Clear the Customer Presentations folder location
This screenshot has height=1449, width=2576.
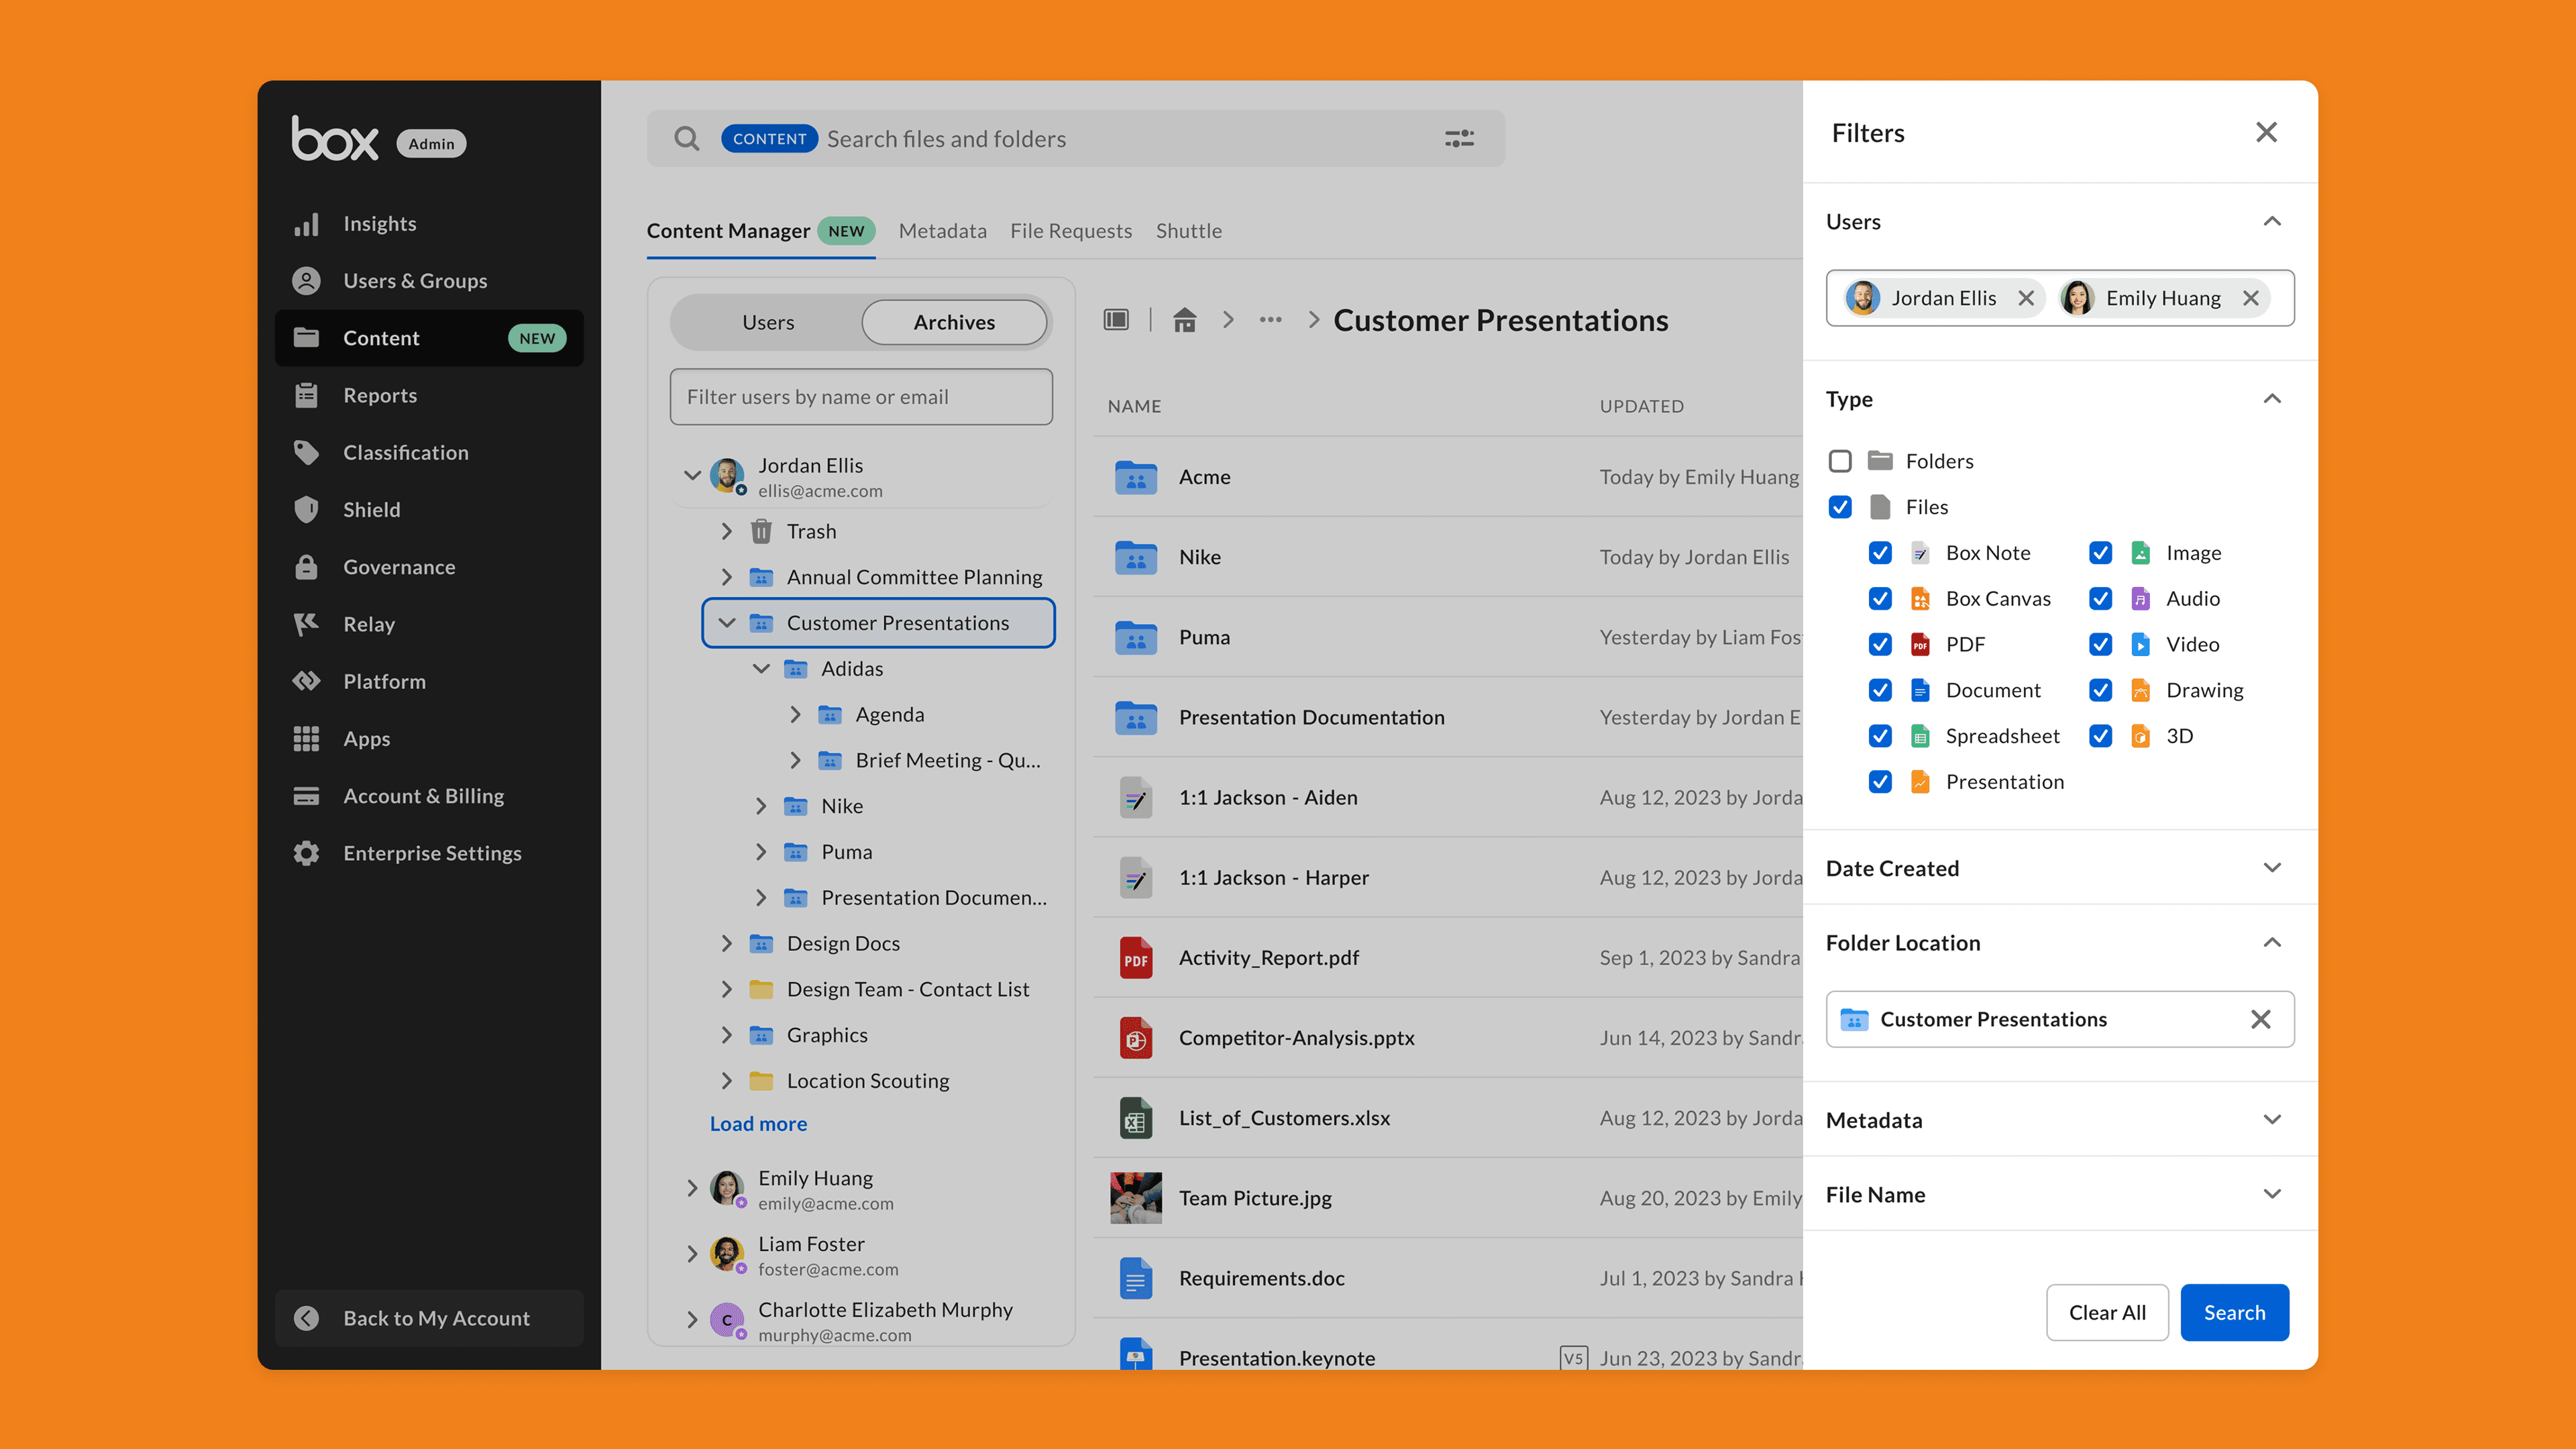(x=2260, y=1019)
